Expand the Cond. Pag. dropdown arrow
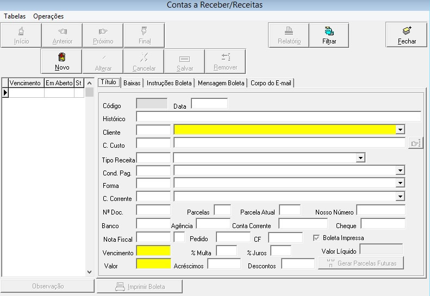This screenshot has height=296, width=430. pos(400,171)
